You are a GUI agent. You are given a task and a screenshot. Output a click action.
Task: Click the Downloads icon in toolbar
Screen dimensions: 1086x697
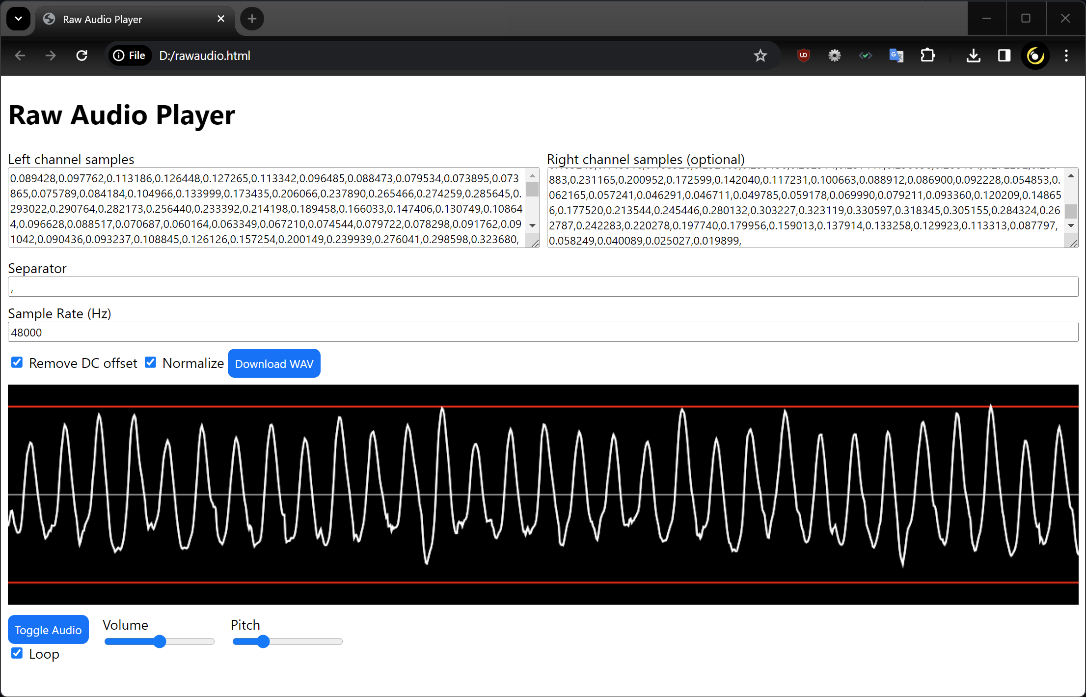pos(973,56)
